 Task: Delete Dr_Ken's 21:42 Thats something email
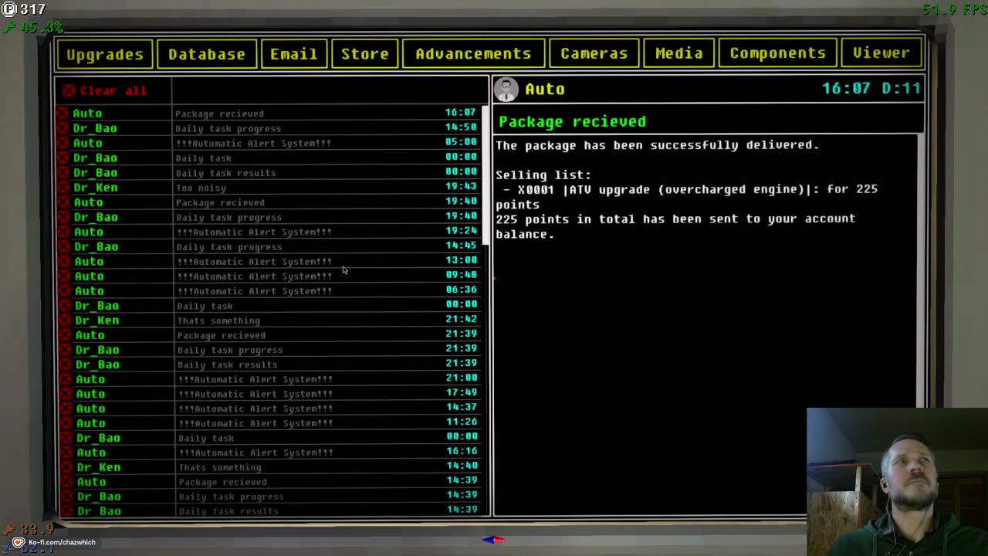(65, 320)
